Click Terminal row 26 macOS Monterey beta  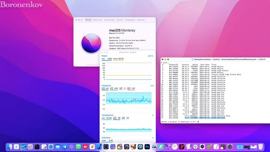tap(196, 116)
